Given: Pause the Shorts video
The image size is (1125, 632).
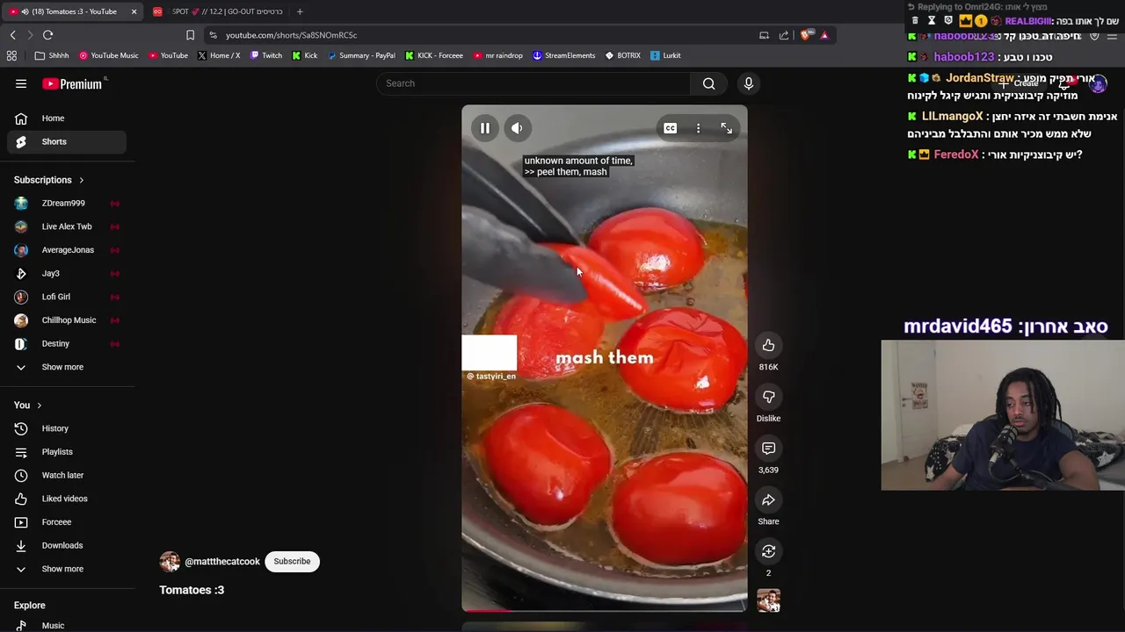Looking at the screenshot, I should [484, 128].
